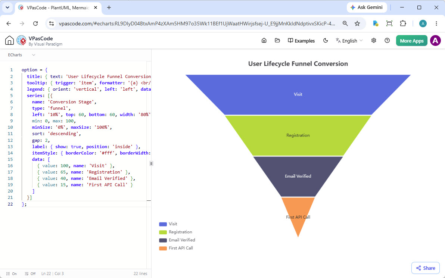Screen dimensions: 445x278
Task: Open Examples from the toolbar
Action: [301, 41]
